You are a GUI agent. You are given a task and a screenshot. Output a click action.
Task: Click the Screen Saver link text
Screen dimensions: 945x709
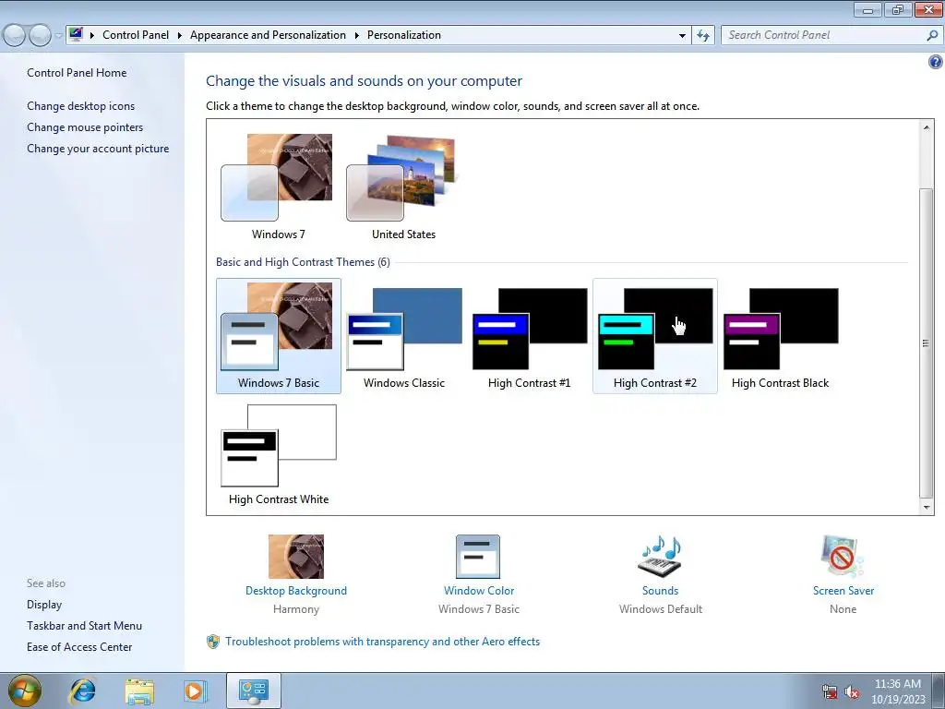[x=843, y=591]
